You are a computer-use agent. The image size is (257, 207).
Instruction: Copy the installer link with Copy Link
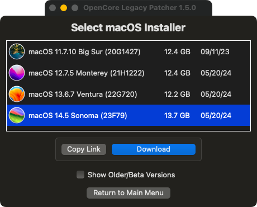click(x=84, y=149)
